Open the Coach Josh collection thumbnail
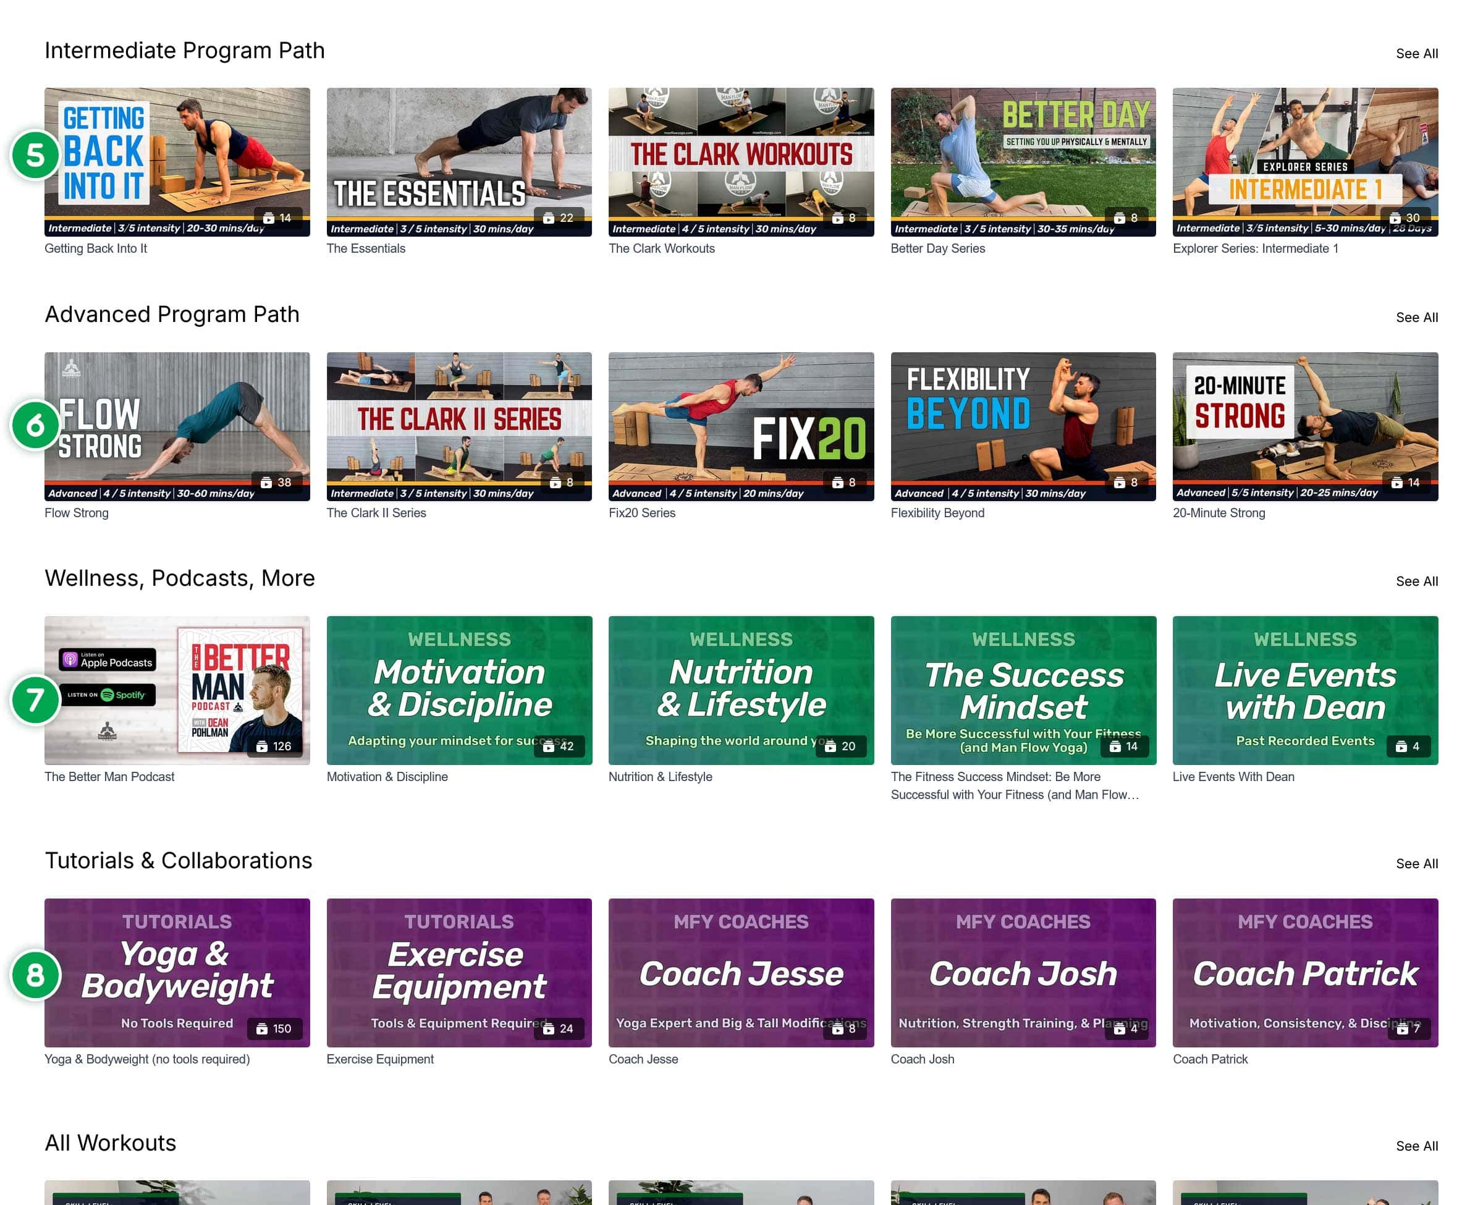This screenshot has width=1483, height=1205. (1023, 972)
